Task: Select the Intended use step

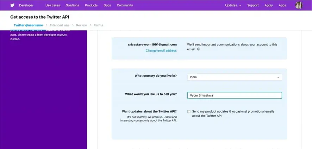Action: pyautogui.click(x=60, y=25)
